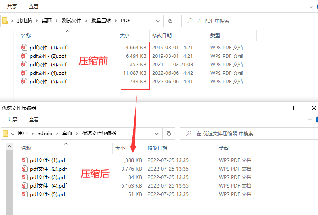The image size is (318, 215).
Task: Click PDF breadcrumb in upper address bar
Action: (125, 21)
